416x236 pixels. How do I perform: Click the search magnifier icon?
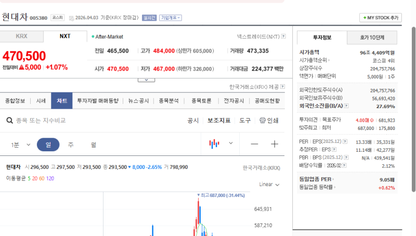coord(9,121)
